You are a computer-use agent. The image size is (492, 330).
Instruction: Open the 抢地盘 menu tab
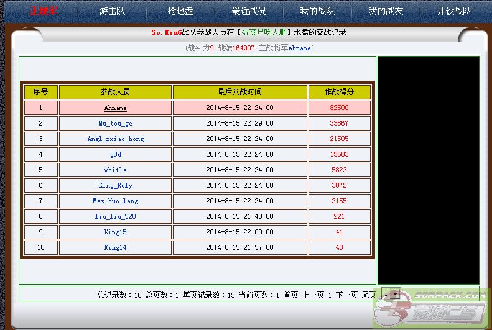coord(180,11)
